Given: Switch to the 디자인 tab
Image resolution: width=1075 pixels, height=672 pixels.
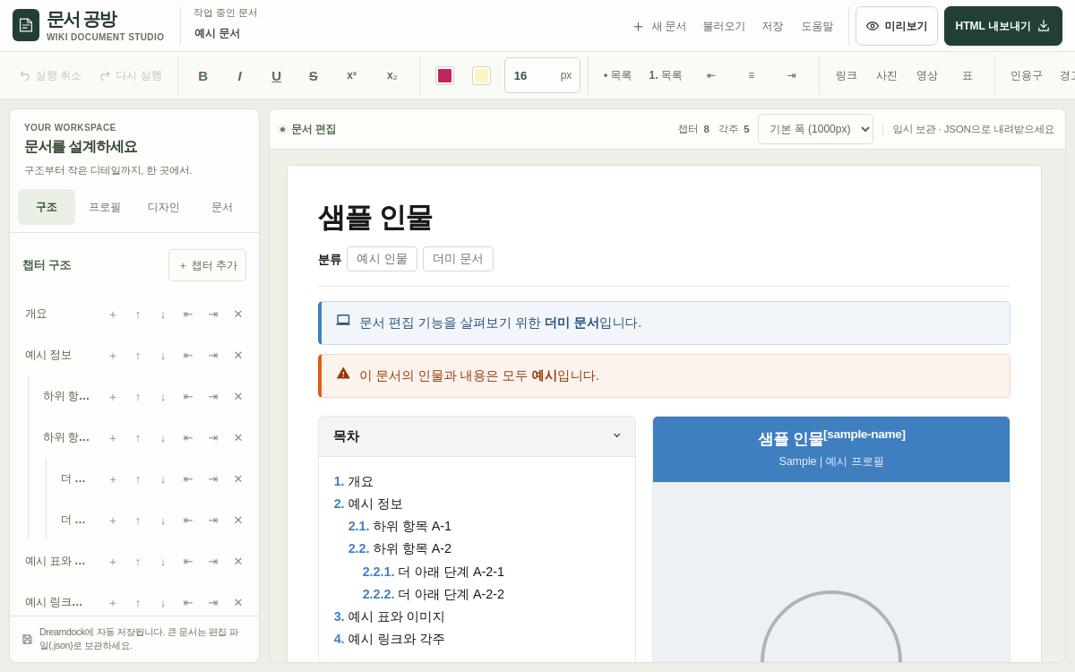Looking at the screenshot, I should point(164,207).
